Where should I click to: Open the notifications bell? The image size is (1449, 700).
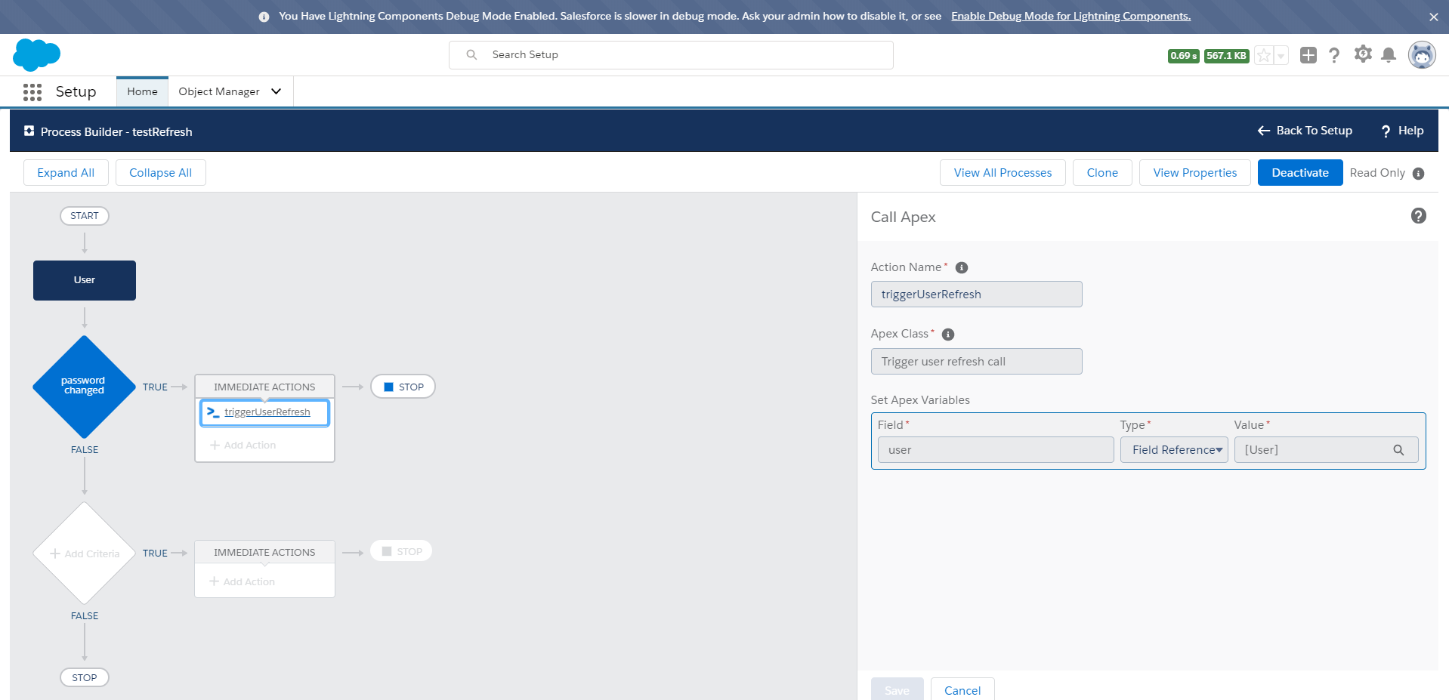click(1389, 55)
